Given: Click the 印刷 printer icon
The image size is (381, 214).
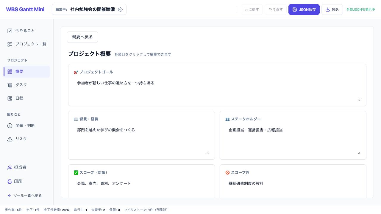Looking at the screenshot, I should 10,182.
